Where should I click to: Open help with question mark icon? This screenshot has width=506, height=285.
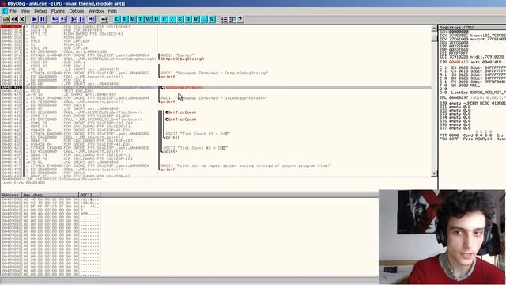pyautogui.click(x=240, y=19)
